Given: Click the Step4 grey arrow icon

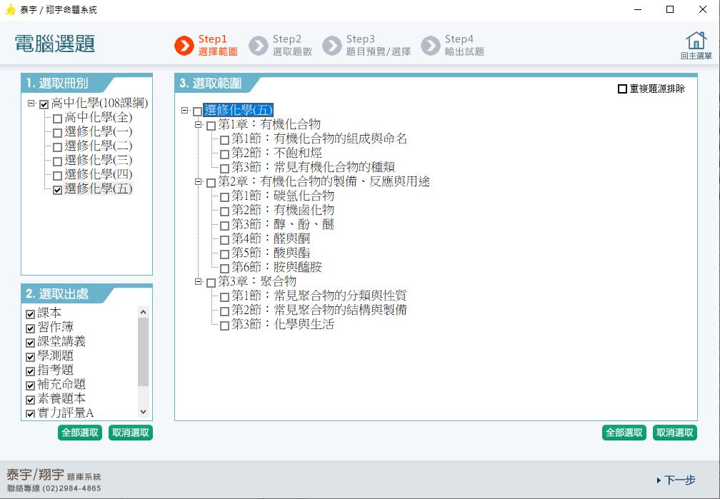Looking at the screenshot, I should [431, 46].
